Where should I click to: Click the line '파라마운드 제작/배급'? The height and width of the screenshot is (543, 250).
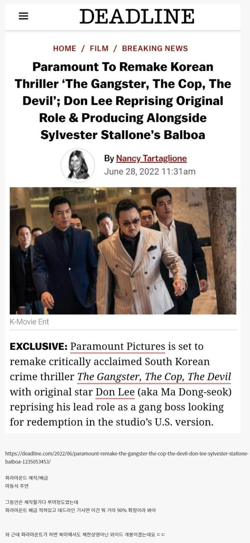coord(27,478)
